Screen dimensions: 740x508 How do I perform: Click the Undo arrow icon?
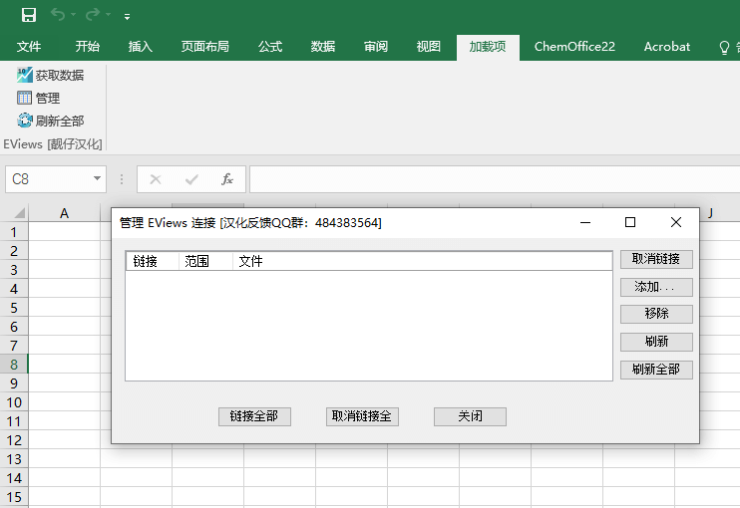[x=58, y=15]
